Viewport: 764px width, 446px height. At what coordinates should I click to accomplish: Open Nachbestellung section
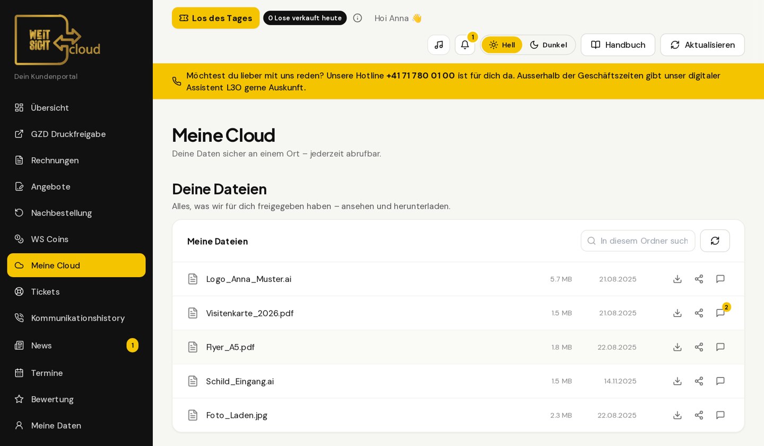point(76,213)
